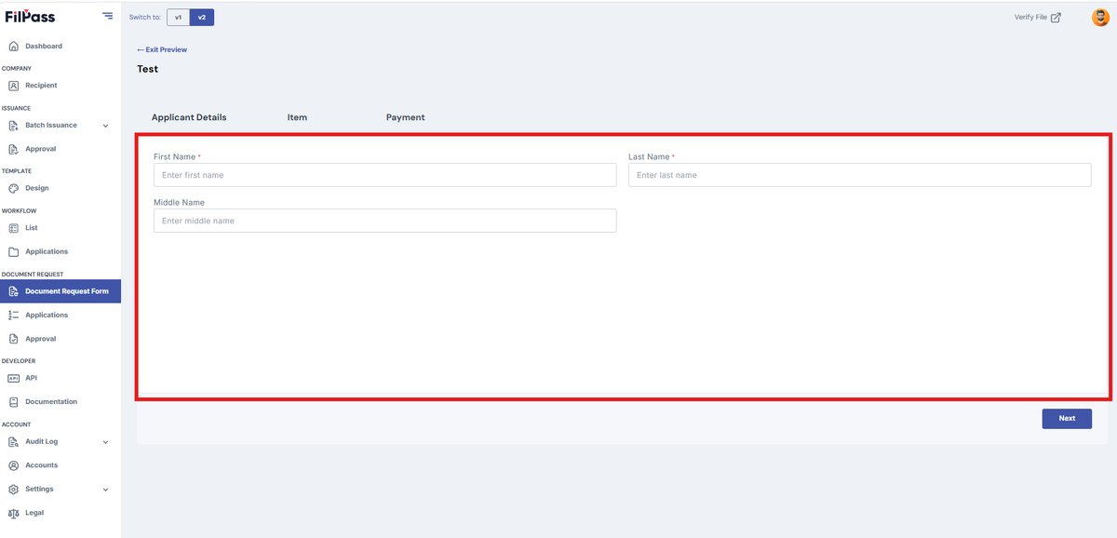Image resolution: width=1117 pixels, height=538 pixels.
Task: Click the Batch Issuance document icon
Action: [13, 125]
